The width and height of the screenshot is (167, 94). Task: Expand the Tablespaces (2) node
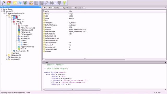pyautogui.click(x=7, y=55)
